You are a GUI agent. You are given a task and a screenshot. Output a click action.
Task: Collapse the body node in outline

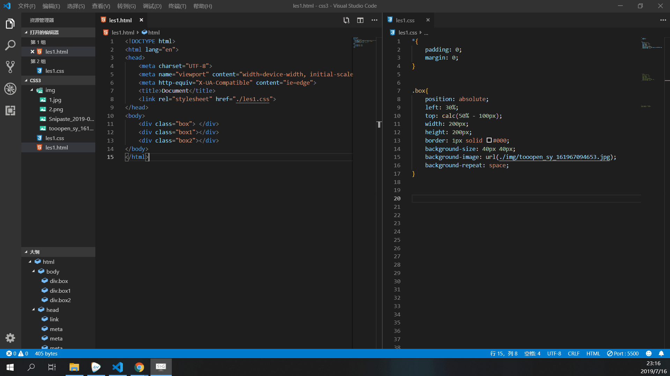pos(34,271)
